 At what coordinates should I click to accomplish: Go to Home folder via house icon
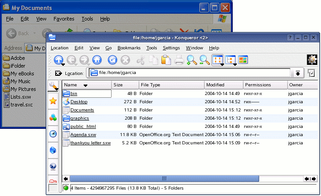pos(97,60)
